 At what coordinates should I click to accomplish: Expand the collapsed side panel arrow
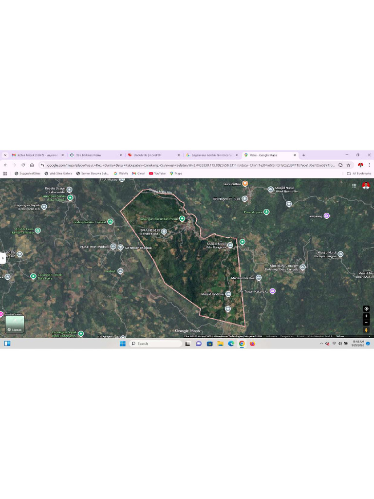coord(3,258)
